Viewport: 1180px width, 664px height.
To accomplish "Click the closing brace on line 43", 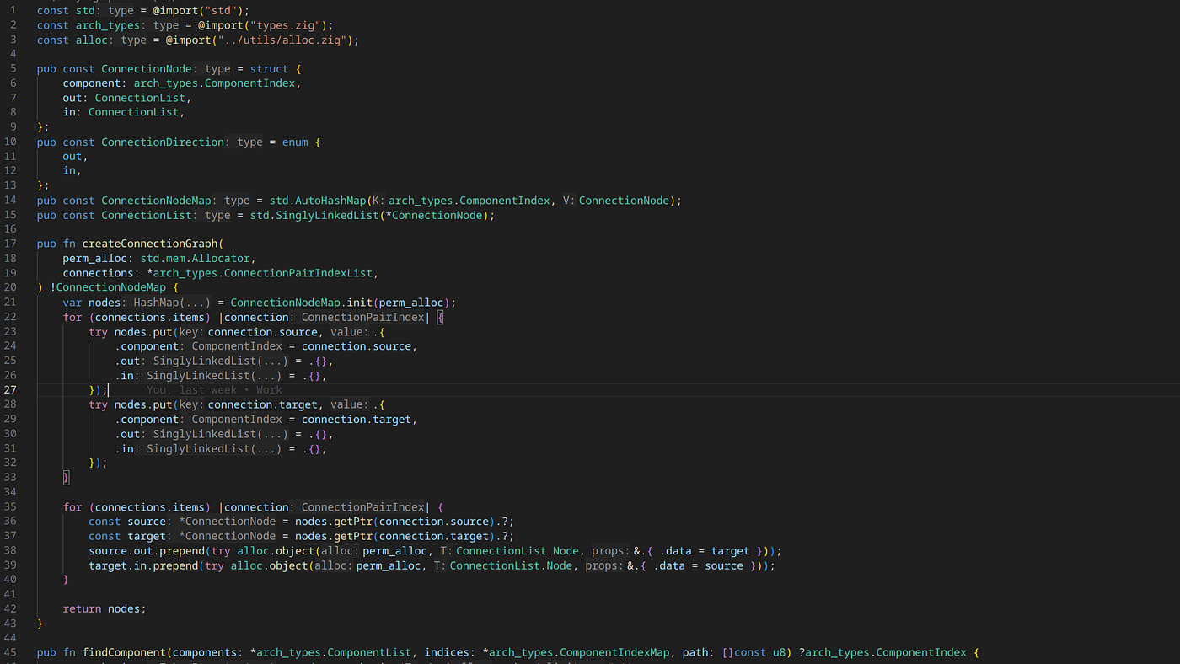I will [x=40, y=623].
